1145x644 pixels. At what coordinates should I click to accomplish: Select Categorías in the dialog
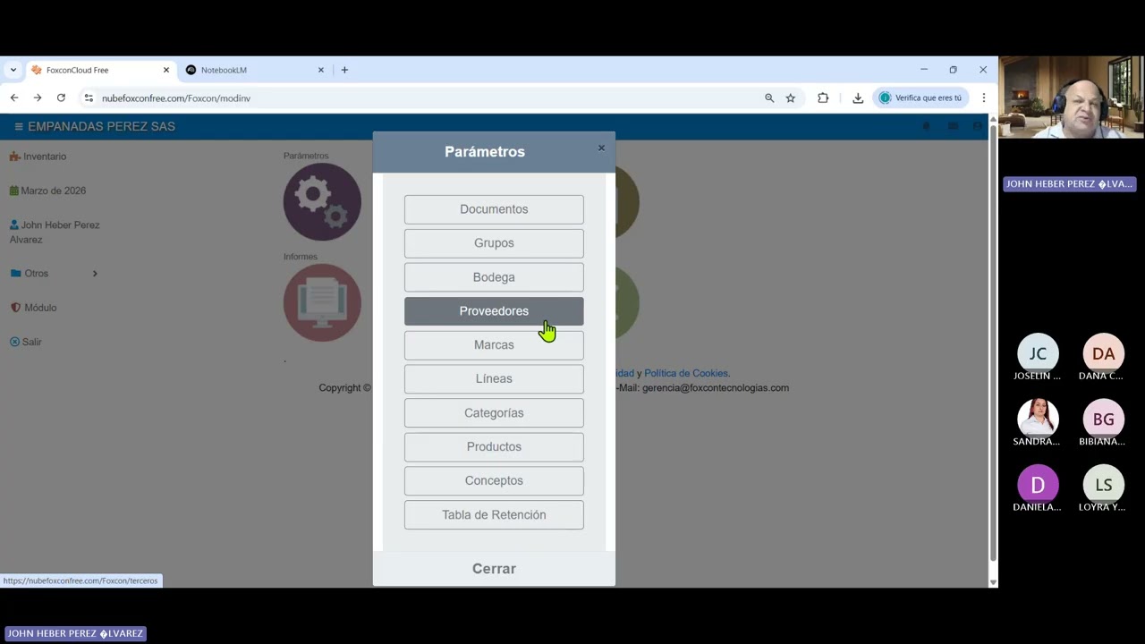pyautogui.click(x=494, y=413)
